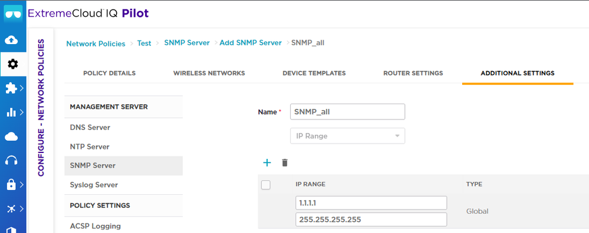
Task: Click the ExtremeCloud IQ logo icon
Action: (x=13, y=14)
